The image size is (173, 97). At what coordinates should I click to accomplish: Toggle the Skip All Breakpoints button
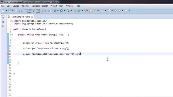(29, 11)
